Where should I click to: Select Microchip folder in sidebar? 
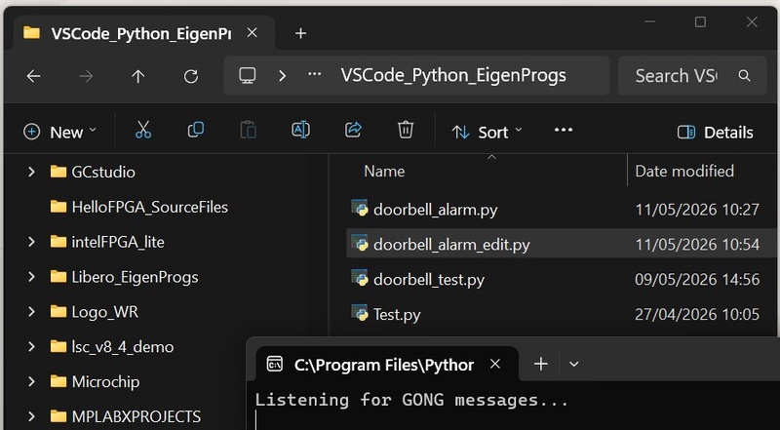(x=95, y=381)
